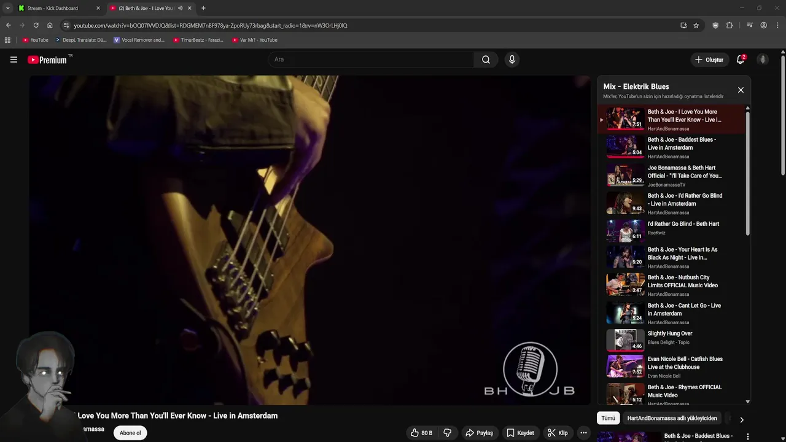Click the video player to pause

click(310, 240)
